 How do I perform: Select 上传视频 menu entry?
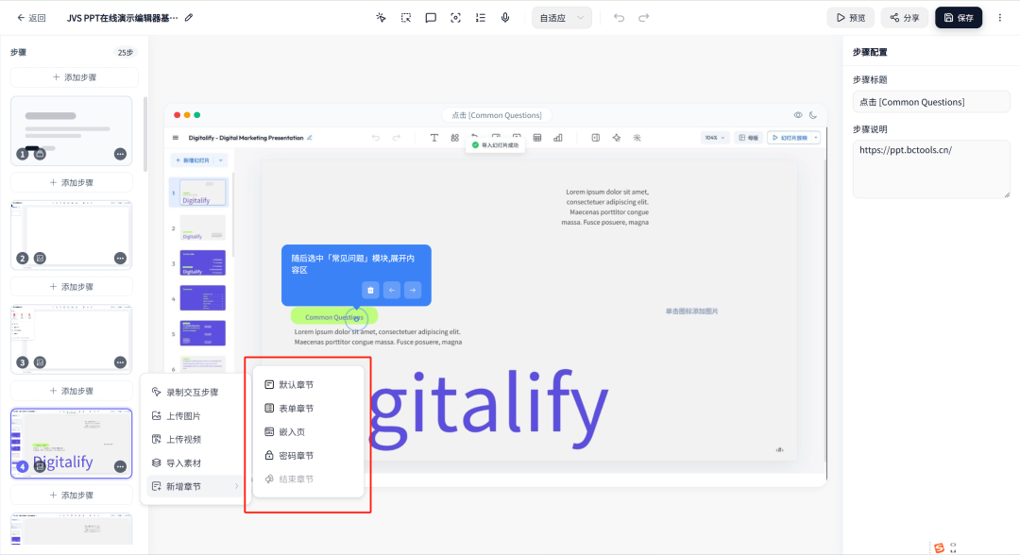pos(195,439)
